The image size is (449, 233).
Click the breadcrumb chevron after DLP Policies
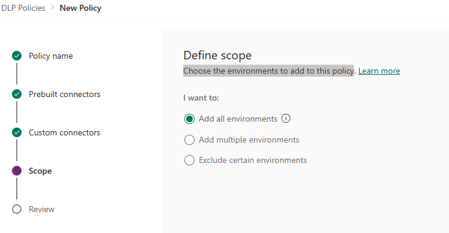(53, 8)
